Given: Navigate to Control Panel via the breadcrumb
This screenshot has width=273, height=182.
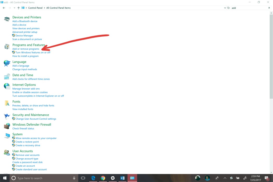Looking at the screenshot, I should pyautogui.click(x=35, y=8).
